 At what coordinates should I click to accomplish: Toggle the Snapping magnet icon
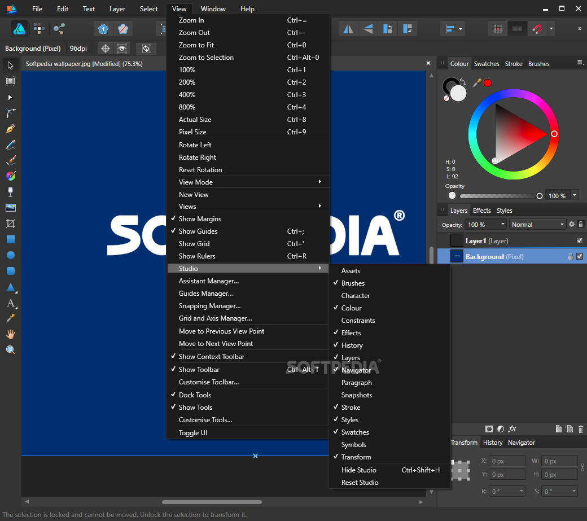click(x=537, y=29)
